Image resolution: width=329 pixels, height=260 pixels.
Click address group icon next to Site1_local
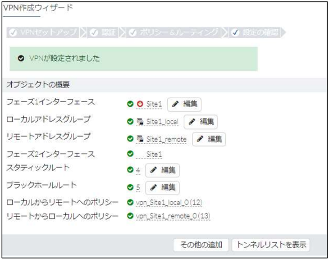tap(140, 122)
